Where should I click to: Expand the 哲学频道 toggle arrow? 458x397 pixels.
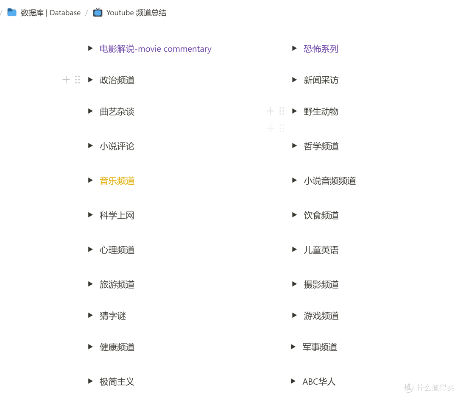(x=294, y=146)
